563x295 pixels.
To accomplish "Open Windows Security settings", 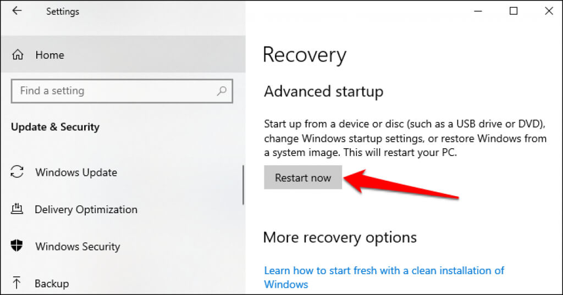I will click(78, 247).
